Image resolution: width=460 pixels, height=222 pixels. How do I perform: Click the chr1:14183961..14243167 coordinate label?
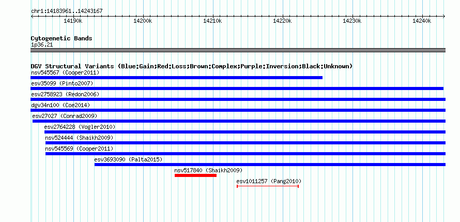tap(67, 11)
